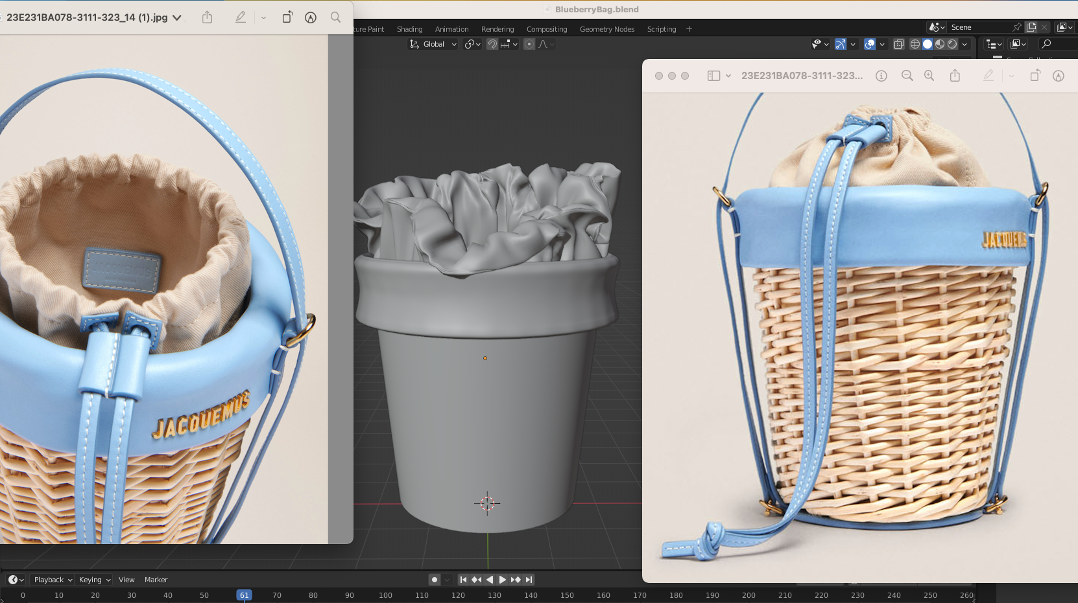Play animation in reverse
The image size is (1078, 603).
[x=489, y=580]
